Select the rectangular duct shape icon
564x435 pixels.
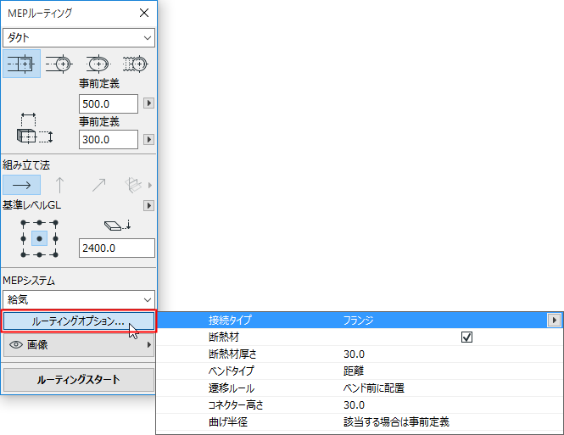[21, 64]
